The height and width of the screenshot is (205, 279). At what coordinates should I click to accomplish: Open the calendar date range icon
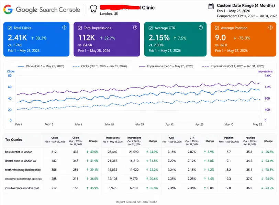211,7
